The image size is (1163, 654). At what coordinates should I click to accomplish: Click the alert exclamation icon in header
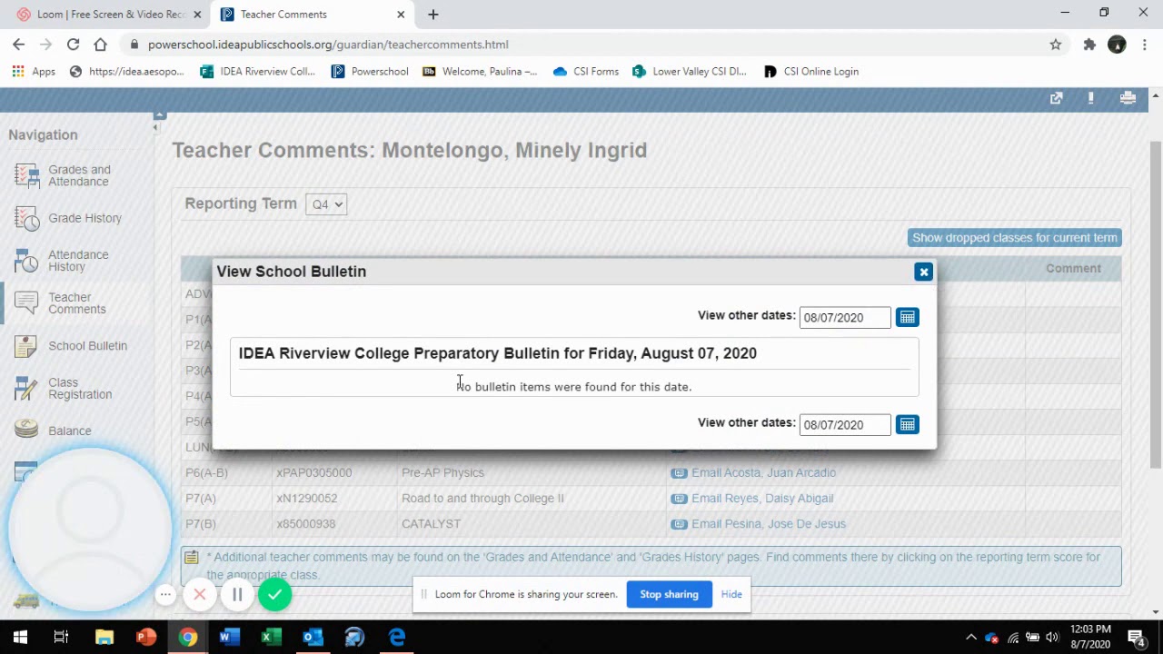pyautogui.click(x=1090, y=98)
